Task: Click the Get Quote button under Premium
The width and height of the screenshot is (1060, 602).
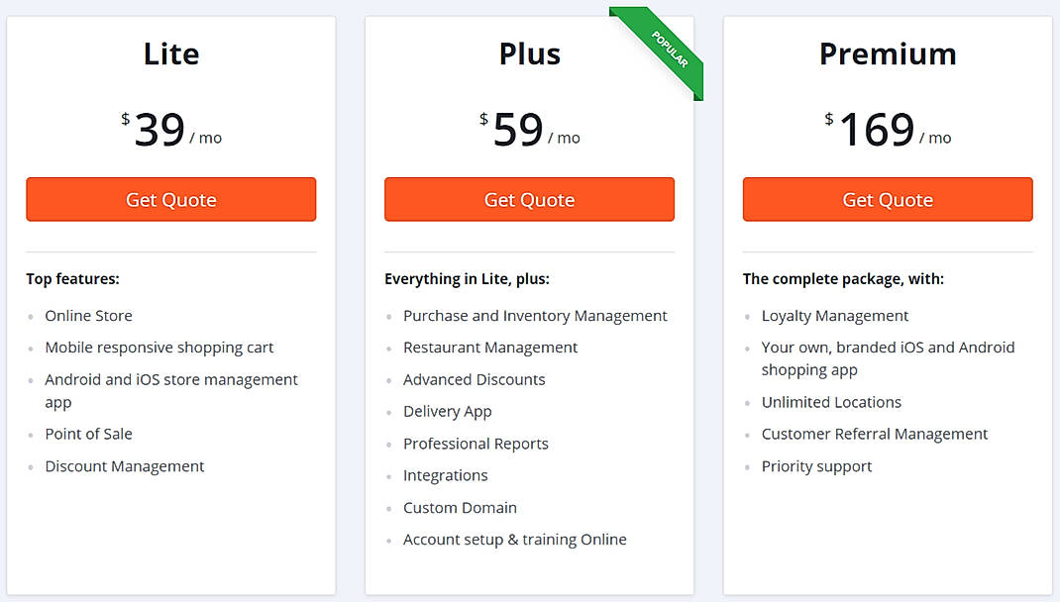Action: point(887,199)
